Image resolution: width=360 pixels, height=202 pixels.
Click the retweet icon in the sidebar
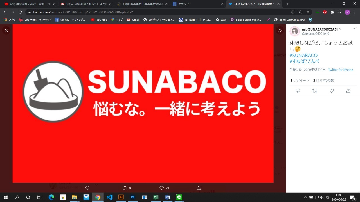pyautogui.click(x=315, y=91)
